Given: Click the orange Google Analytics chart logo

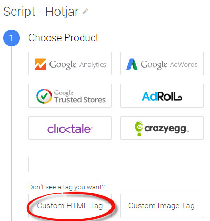Looking at the screenshot, I should click(x=41, y=64).
